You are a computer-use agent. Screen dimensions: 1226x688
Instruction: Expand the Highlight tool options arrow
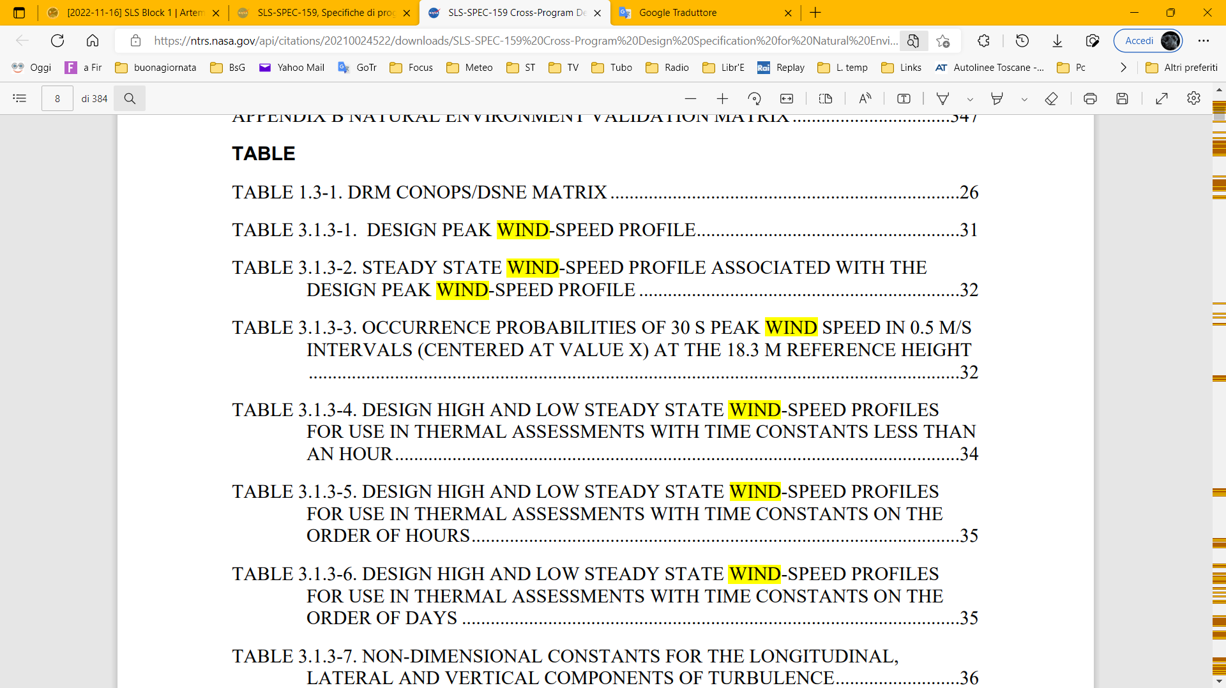[1024, 99]
